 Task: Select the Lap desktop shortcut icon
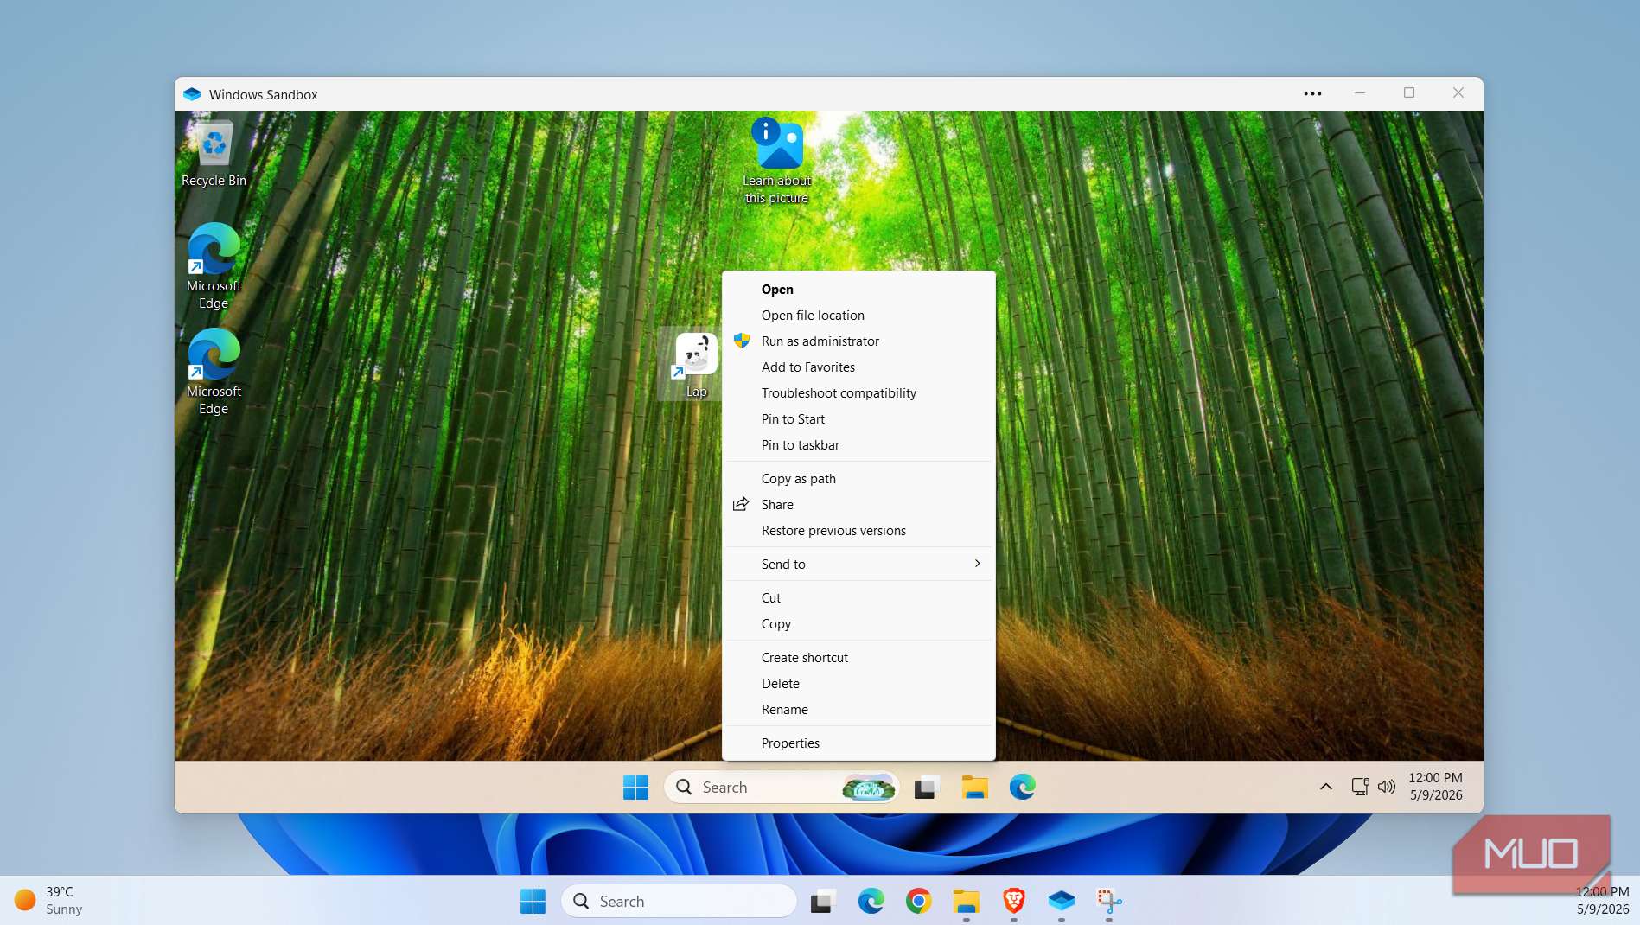[696, 364]
